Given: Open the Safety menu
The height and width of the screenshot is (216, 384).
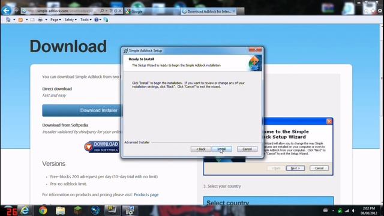Looking at the screenshot, I should (71, 20).
